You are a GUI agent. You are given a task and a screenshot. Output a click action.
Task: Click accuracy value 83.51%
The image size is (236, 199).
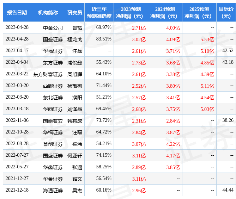[x=104, y=39]
